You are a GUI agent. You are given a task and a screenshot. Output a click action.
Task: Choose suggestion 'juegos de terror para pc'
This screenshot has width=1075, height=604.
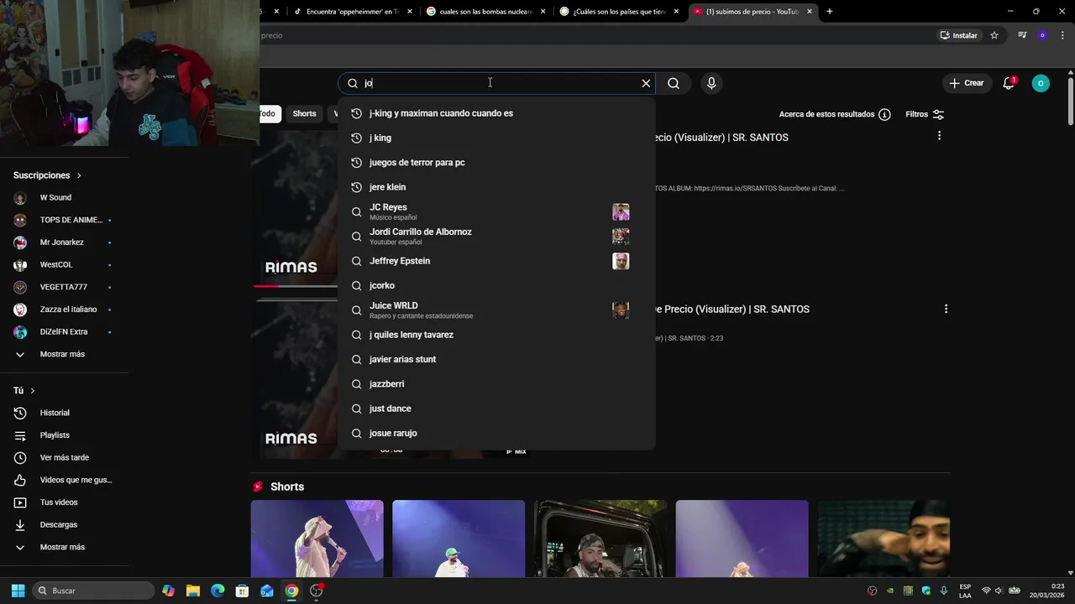point(496,163)
